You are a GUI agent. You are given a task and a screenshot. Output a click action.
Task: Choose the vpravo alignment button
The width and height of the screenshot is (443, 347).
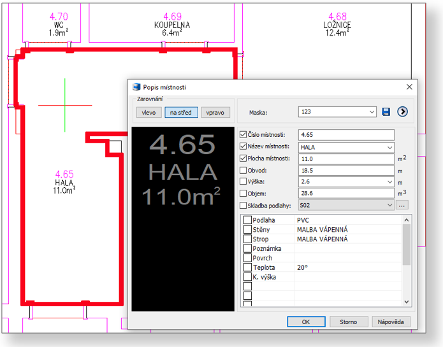[215, 113]
